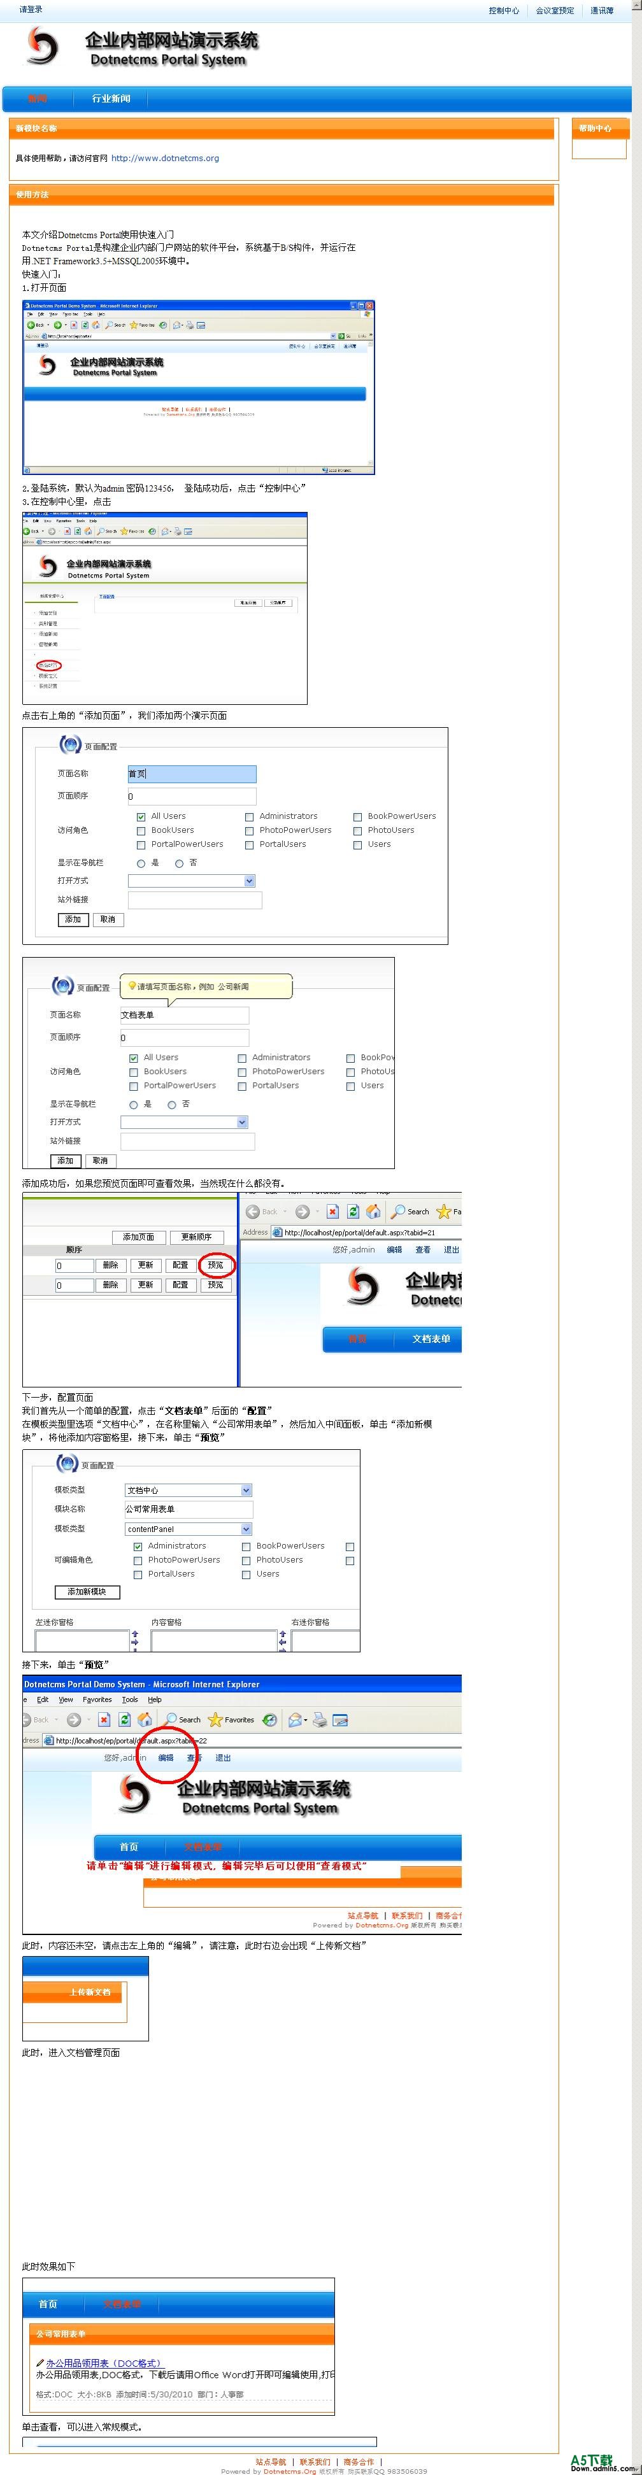
Task: Click the Dotnetcms swirl logo in page header
Action: pos(41,46)
